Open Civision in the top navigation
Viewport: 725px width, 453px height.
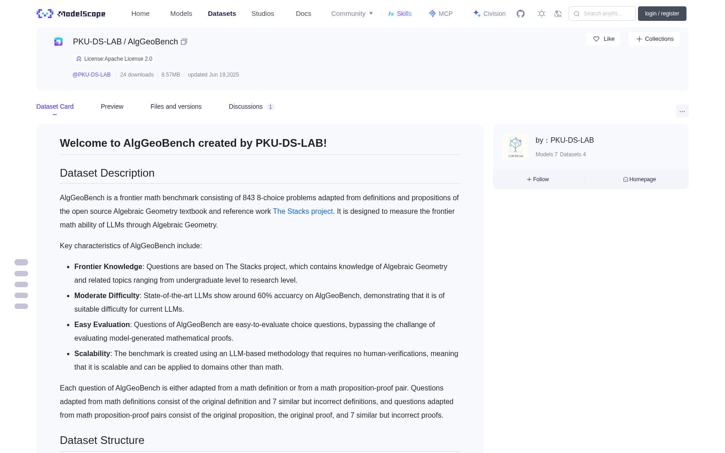(x=489, y=14)
